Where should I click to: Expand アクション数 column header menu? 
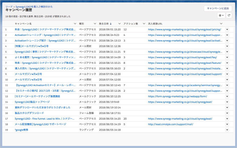pyautogui.click(x=144, y=24)
